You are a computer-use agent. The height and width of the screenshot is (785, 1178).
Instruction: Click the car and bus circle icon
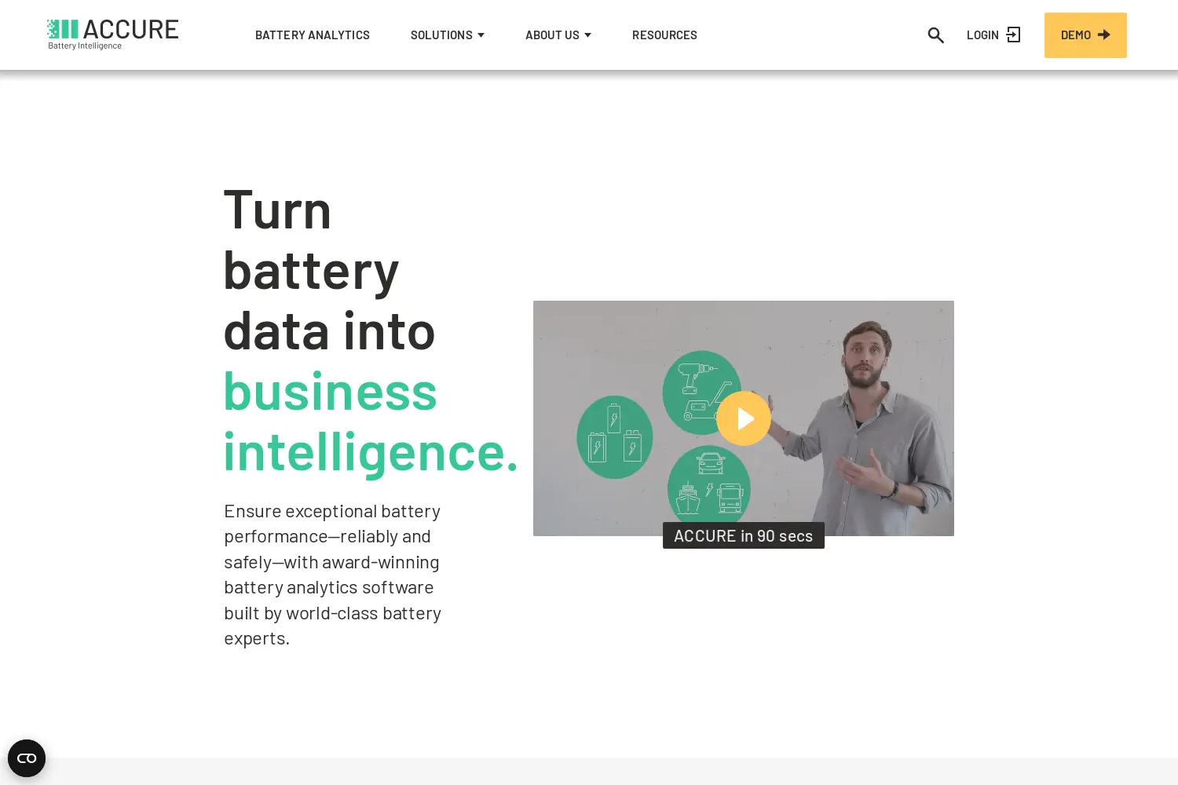tap(709, 487)
